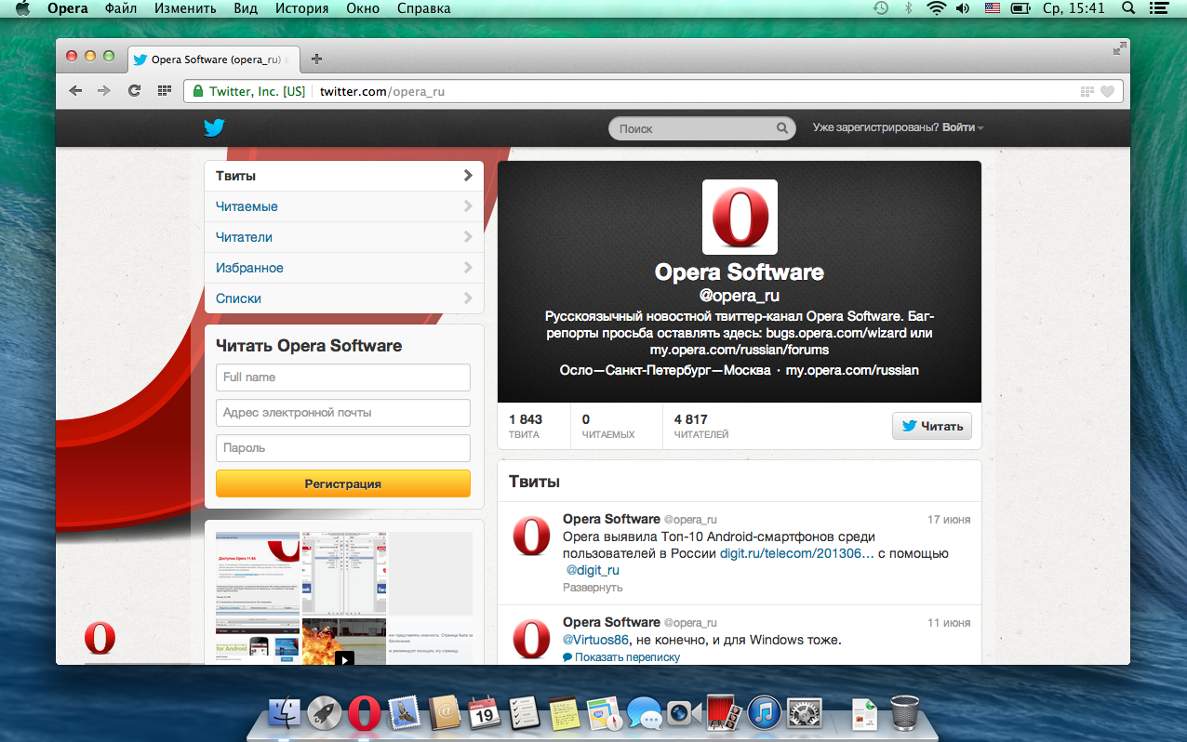This screenshot has height=742, width=1187.
Task: Click the Читать follow button
Action: tap(932, 426)
